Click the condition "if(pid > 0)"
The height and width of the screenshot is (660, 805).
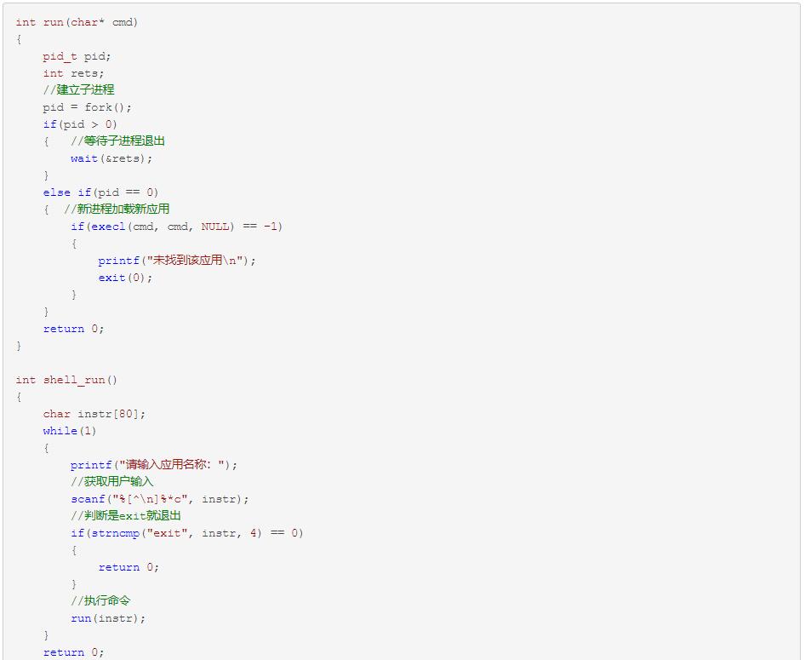tap(80, 124)
